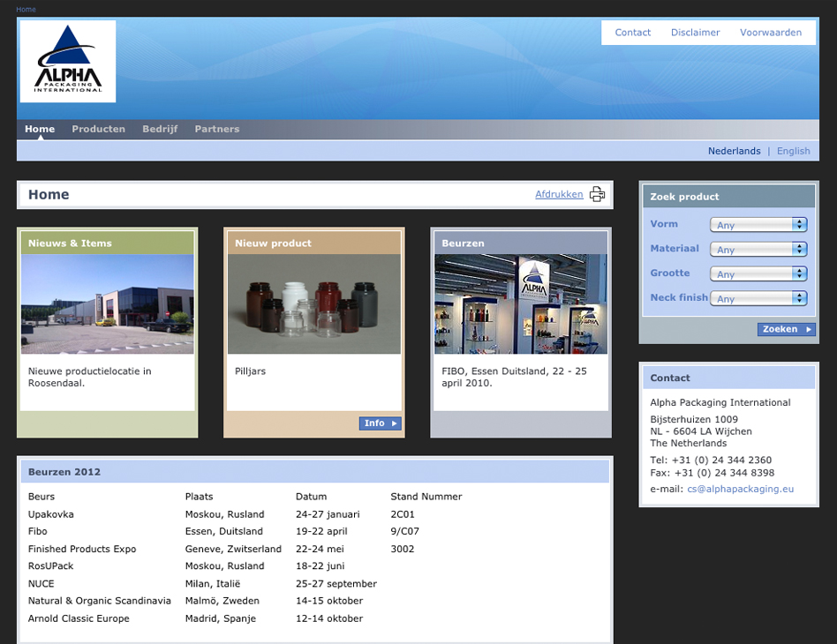Click the 'NUCE' table entry
The width and height of the screenshot is (837, 644).
pos(41,584)
